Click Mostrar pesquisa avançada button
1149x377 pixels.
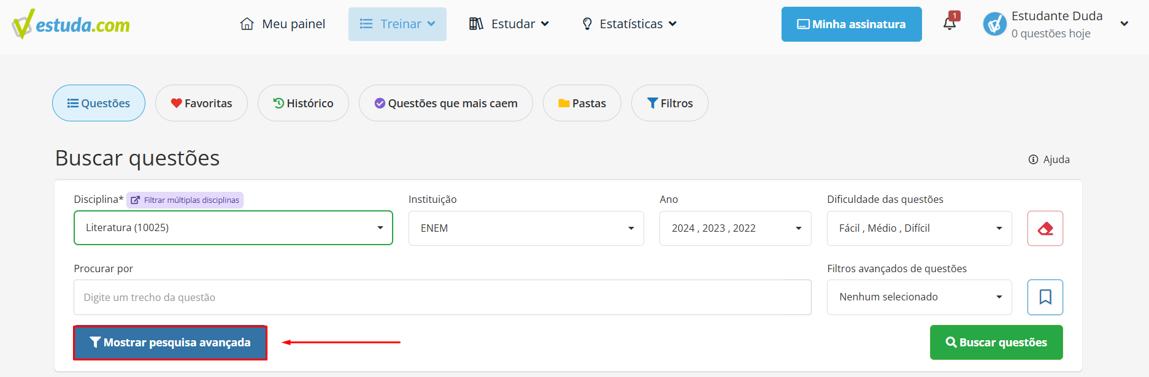pyautogui.click(x=170, y=343)
